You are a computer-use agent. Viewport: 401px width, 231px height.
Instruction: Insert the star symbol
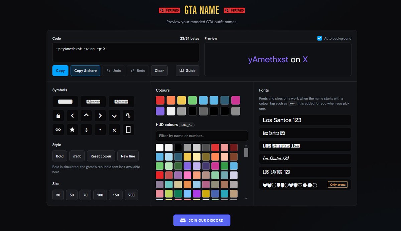[72, 129]
